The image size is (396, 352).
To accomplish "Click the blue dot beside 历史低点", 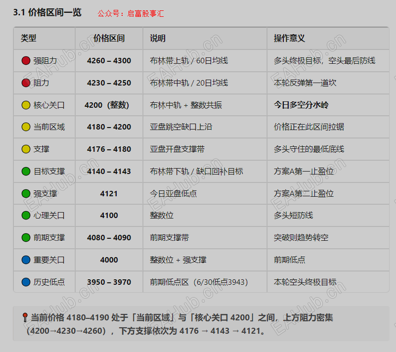I will click(26, 282).
